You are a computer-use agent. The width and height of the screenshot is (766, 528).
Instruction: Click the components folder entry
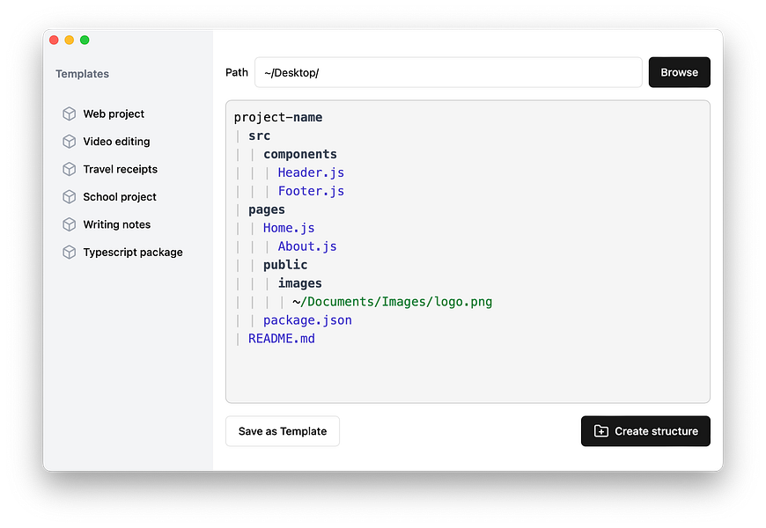point(299,154)
